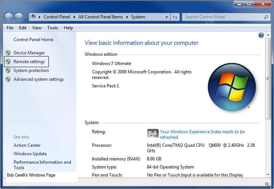
Task: Expand the arrow after All Control Panel Items
Action: (128, 17)
